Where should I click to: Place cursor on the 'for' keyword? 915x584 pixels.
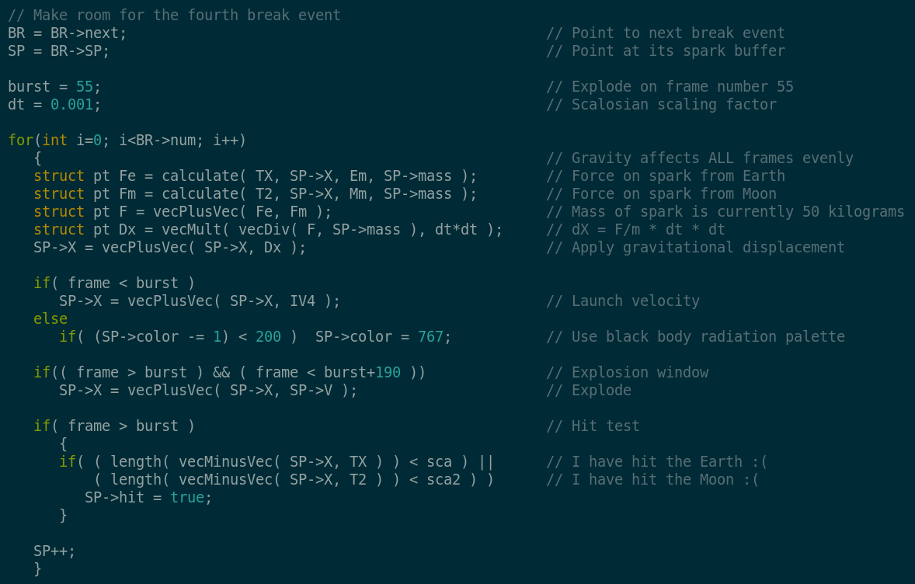pos(20,141)
